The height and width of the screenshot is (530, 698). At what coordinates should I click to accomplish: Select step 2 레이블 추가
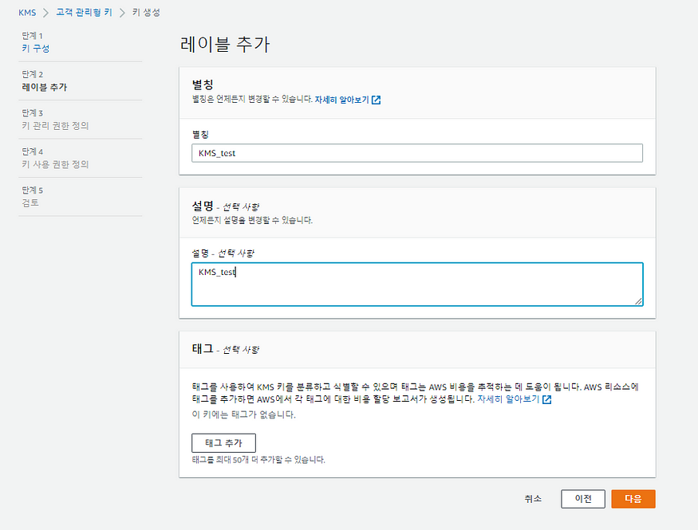click(x=44, y=87)
